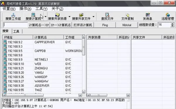Sort by 计算机名 column header
This screenshot has height=109, width=176.
48,37
